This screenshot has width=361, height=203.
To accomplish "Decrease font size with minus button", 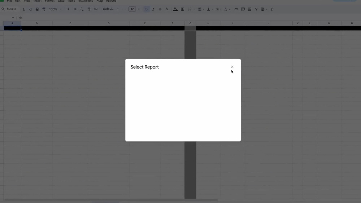I will tap(126, 9).
